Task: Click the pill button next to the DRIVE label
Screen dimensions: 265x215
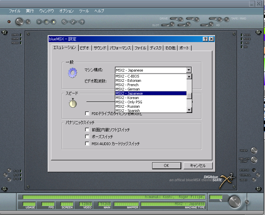Action: pos(174,19)
